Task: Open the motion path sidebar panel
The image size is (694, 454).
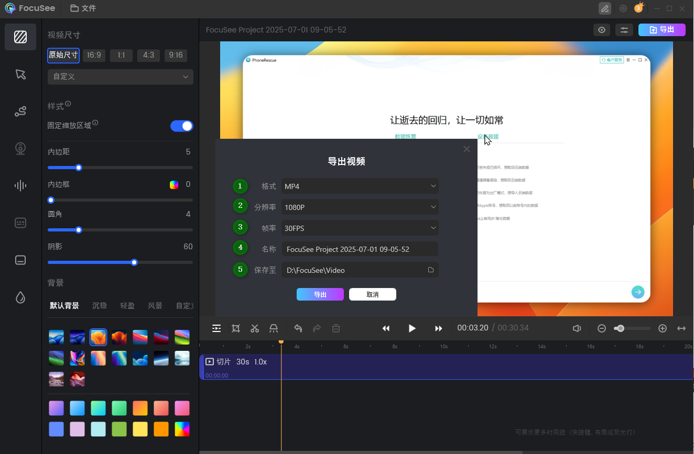Action: coord(20,111)
